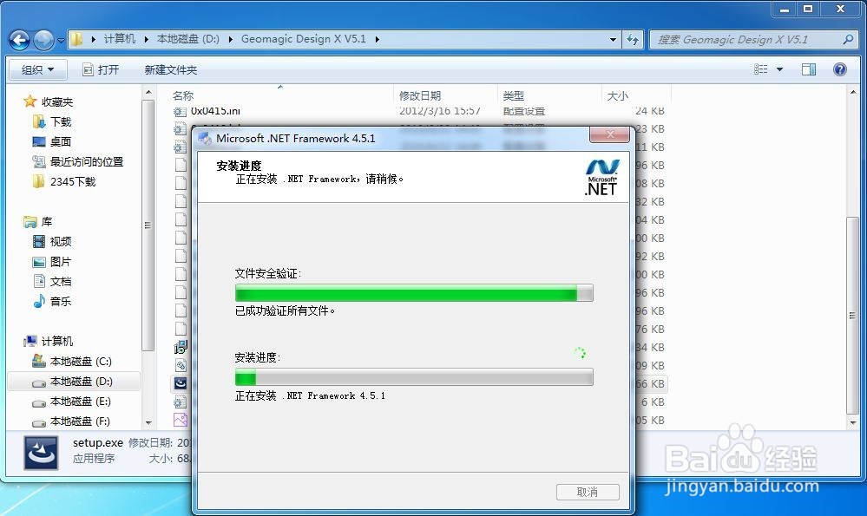
Task: Expand arrow after Geomagic Design X V5.1 breadcrumb
Action: coord(378,39)
